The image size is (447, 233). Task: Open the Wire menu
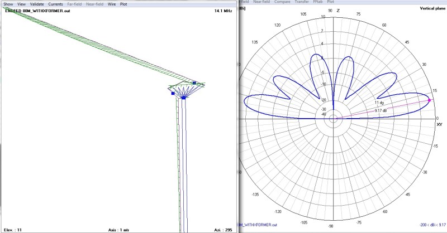(x=112, y=4)
